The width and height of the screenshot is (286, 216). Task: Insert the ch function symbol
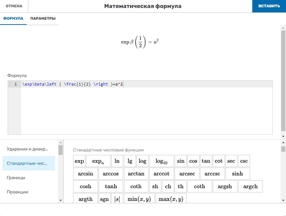pyautogui.click(x=168, y=186)
